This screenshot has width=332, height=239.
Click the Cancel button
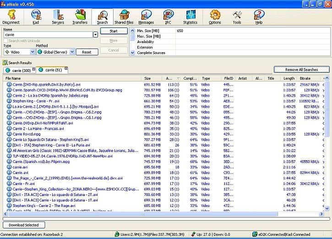pyautogui.click(x=114, y=50)
